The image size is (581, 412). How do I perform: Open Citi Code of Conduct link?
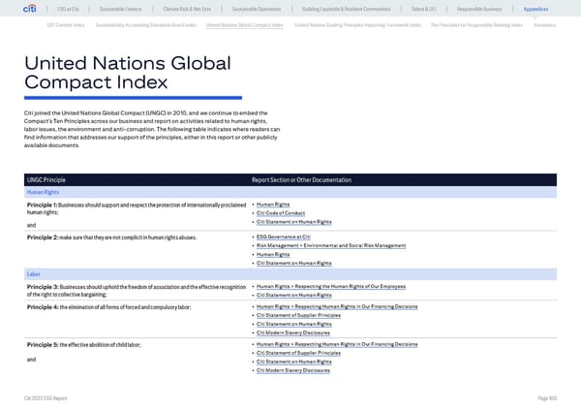[x=283, y=213]
